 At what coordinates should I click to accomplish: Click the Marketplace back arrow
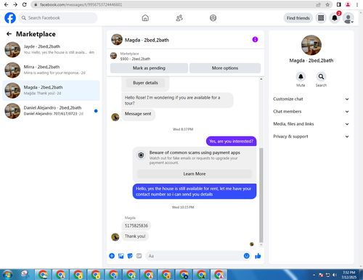tap(9, 34)
